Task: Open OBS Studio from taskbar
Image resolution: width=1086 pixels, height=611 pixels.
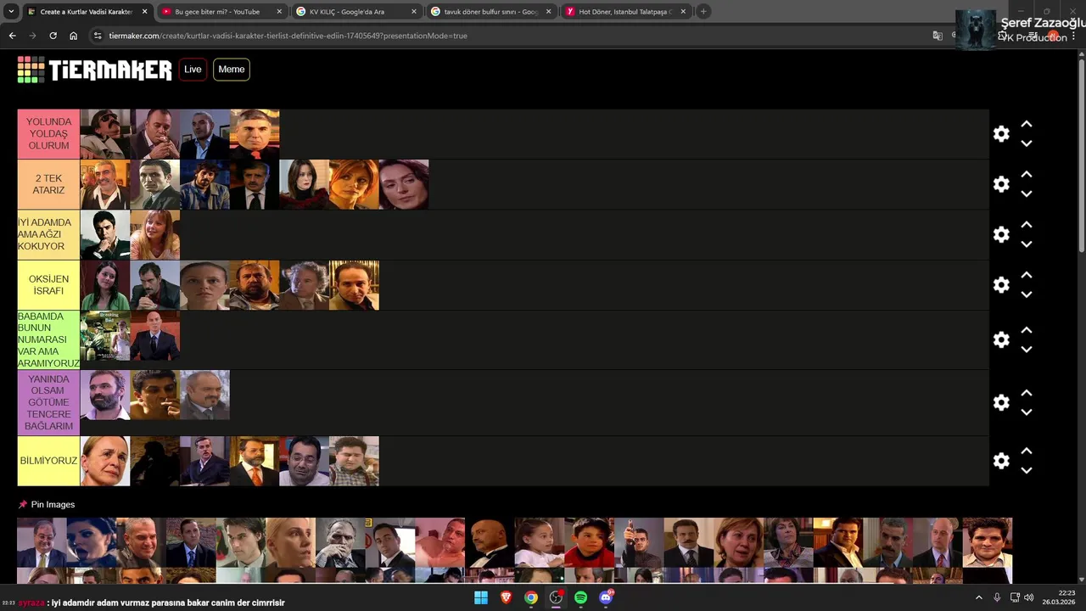Action: (x=556, y=597)
